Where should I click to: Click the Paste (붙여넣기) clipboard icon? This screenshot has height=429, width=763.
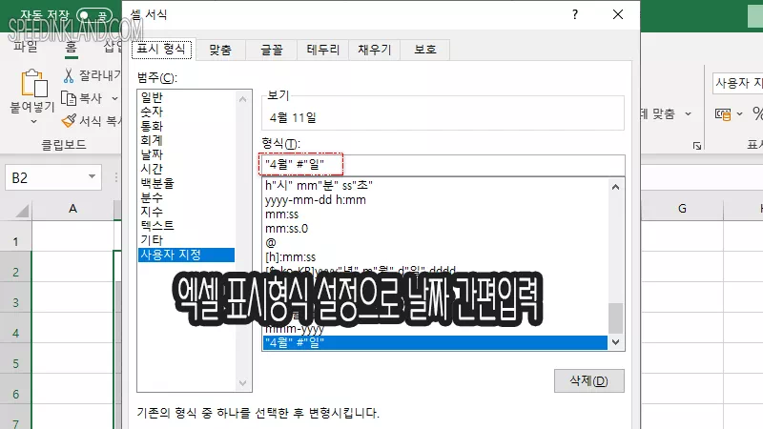point(33,84)
